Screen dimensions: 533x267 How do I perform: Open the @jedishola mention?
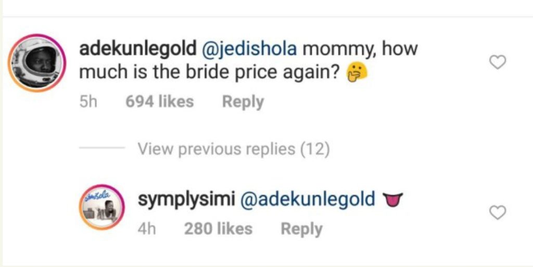248,49
